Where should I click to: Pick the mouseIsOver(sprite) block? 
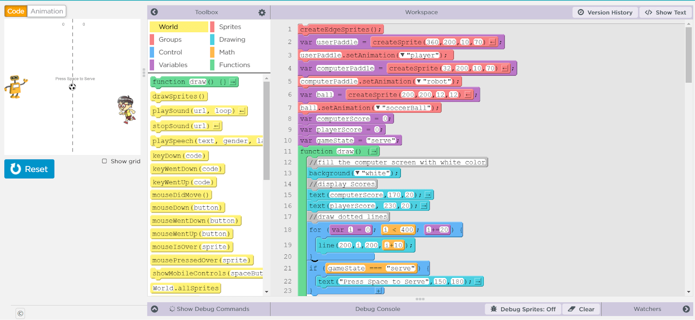click(x=192, y=247)
